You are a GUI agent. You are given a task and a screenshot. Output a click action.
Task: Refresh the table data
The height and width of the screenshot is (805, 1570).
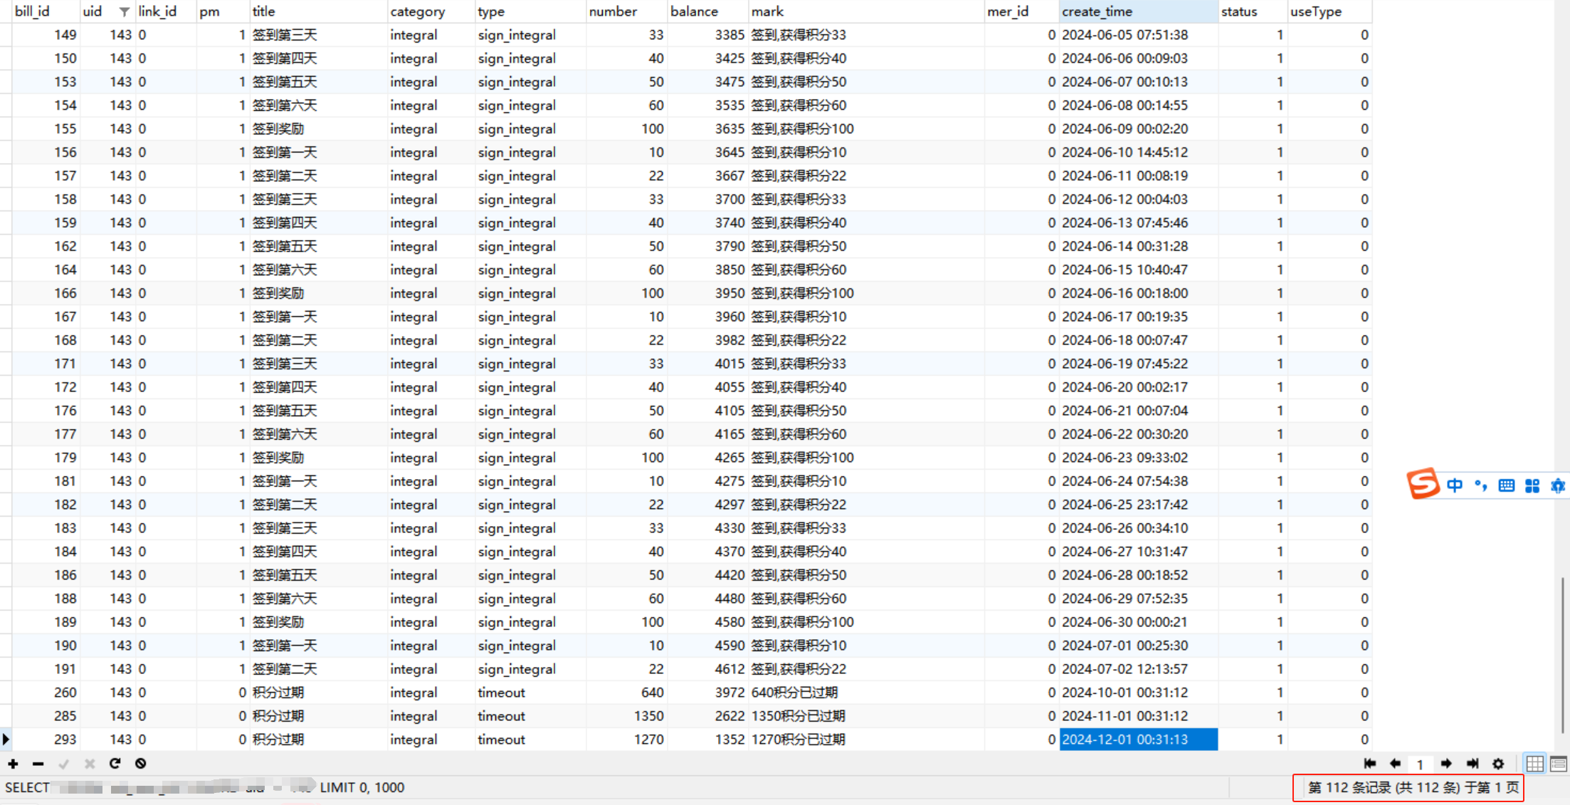coord(115,764)
